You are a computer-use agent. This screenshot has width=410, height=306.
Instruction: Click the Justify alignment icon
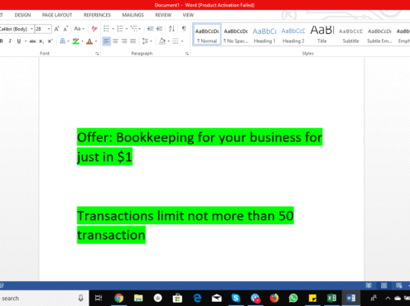pos(133,41)
